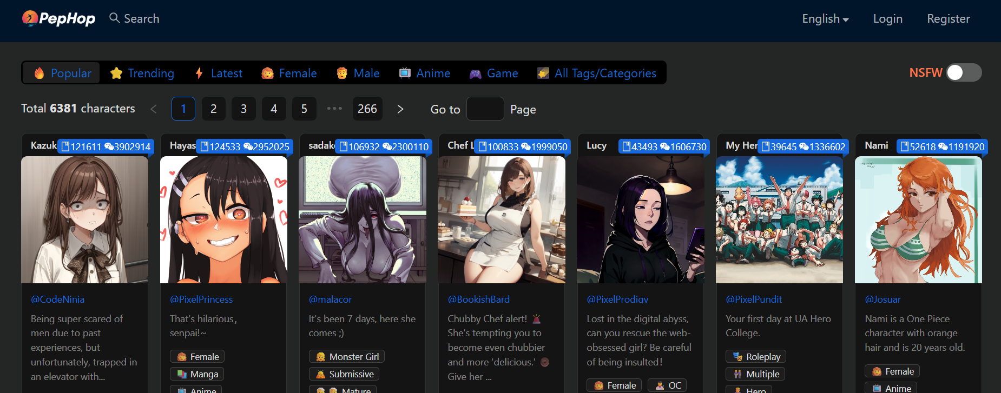1001x393 pixels.
Task: Open the @PixelPundit creator profile
Action: tap(753, 299)
